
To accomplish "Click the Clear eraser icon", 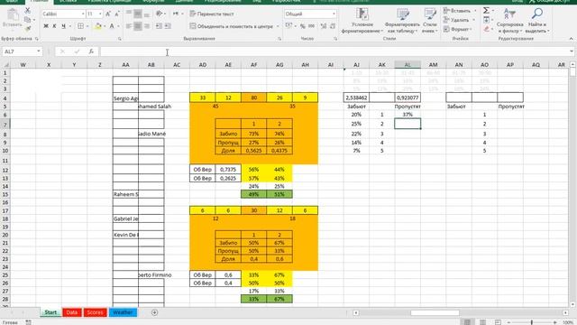I will [487, 29].
